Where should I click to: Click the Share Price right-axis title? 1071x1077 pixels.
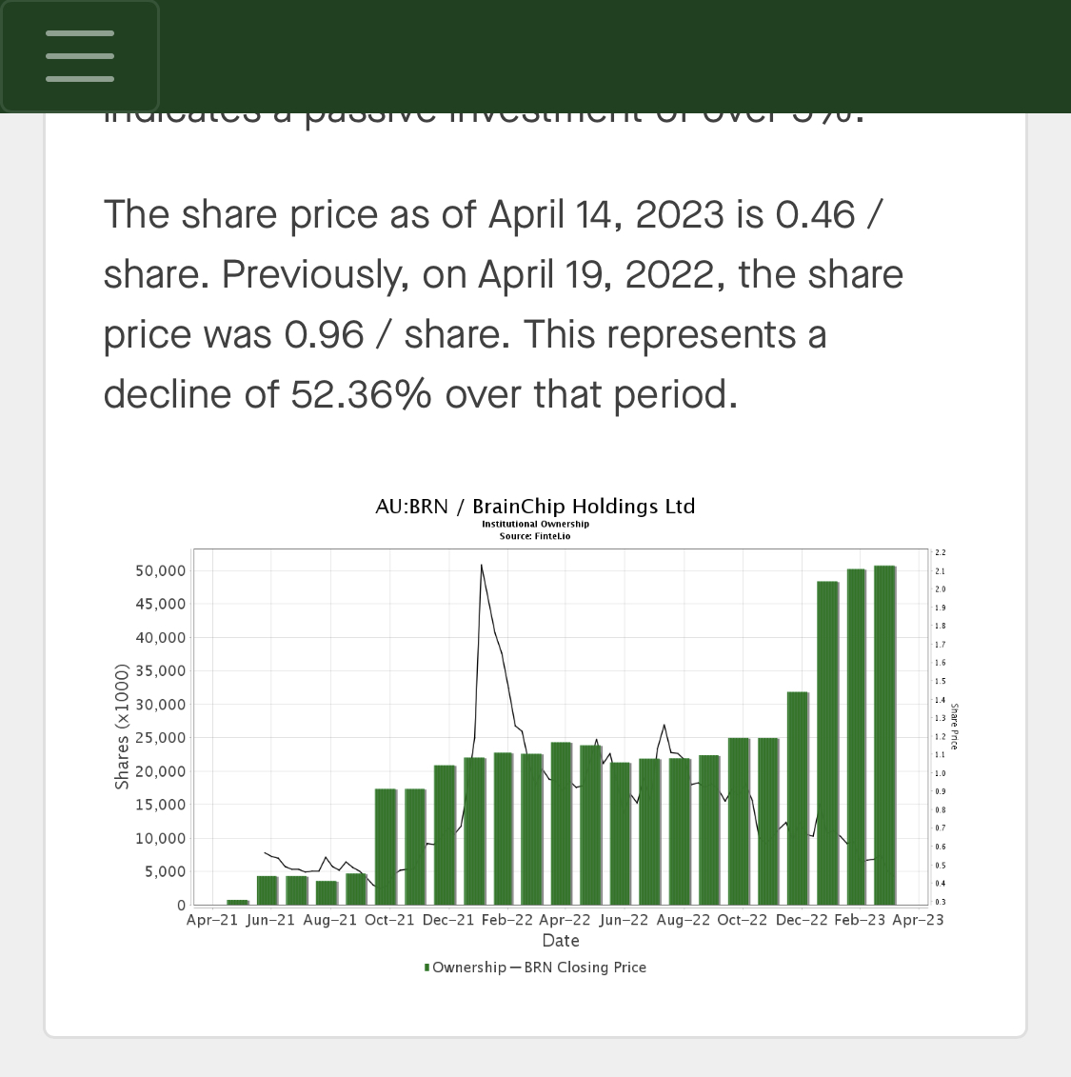click(954, 726)
